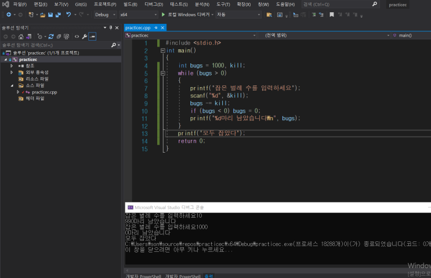431x278 pixels.
Task: Open the Solution Explorer window options arrow
Action: 105,27
